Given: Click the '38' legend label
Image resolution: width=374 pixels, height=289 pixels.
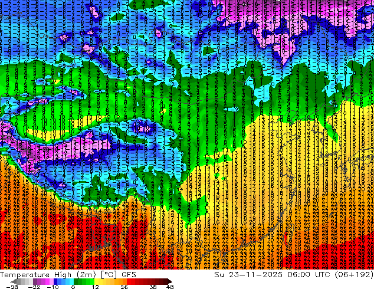Looking at the screenshot, I should (153, 287).
